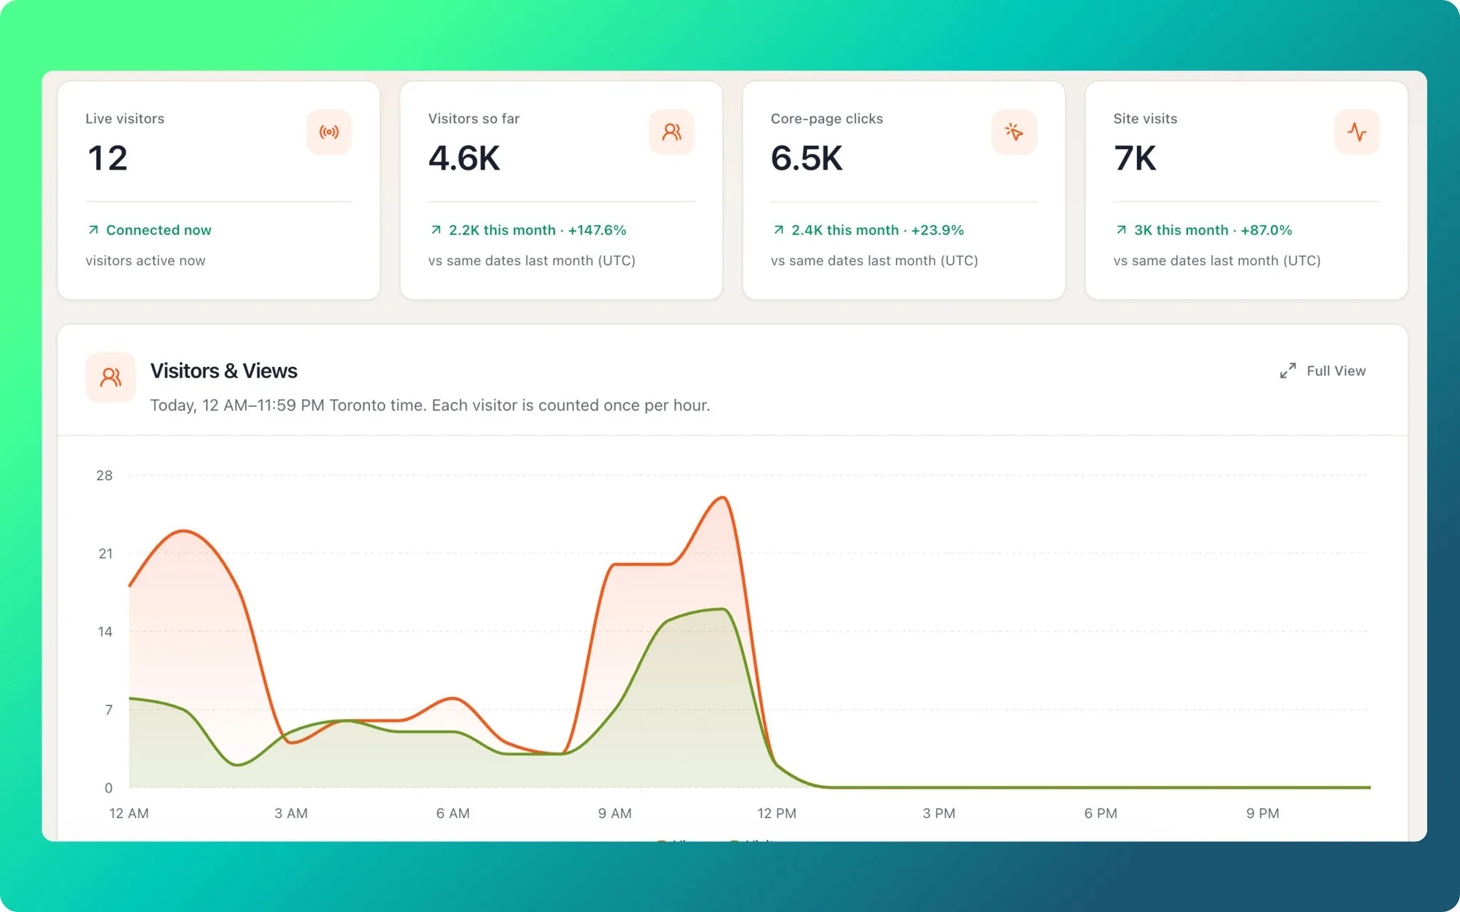Click the 6 AM x-axis label
This screenshot has height=912, width=1460.
[453, 813]
